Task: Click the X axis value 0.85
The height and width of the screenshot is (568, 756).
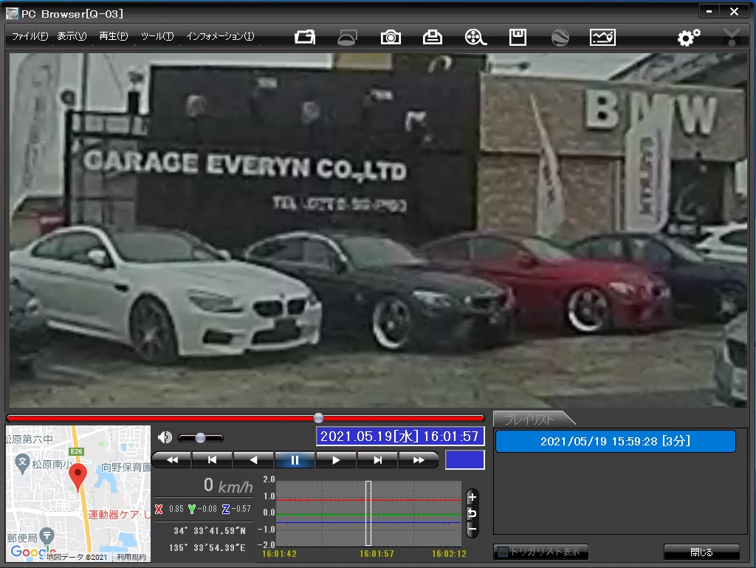Action: pos(176,509)
